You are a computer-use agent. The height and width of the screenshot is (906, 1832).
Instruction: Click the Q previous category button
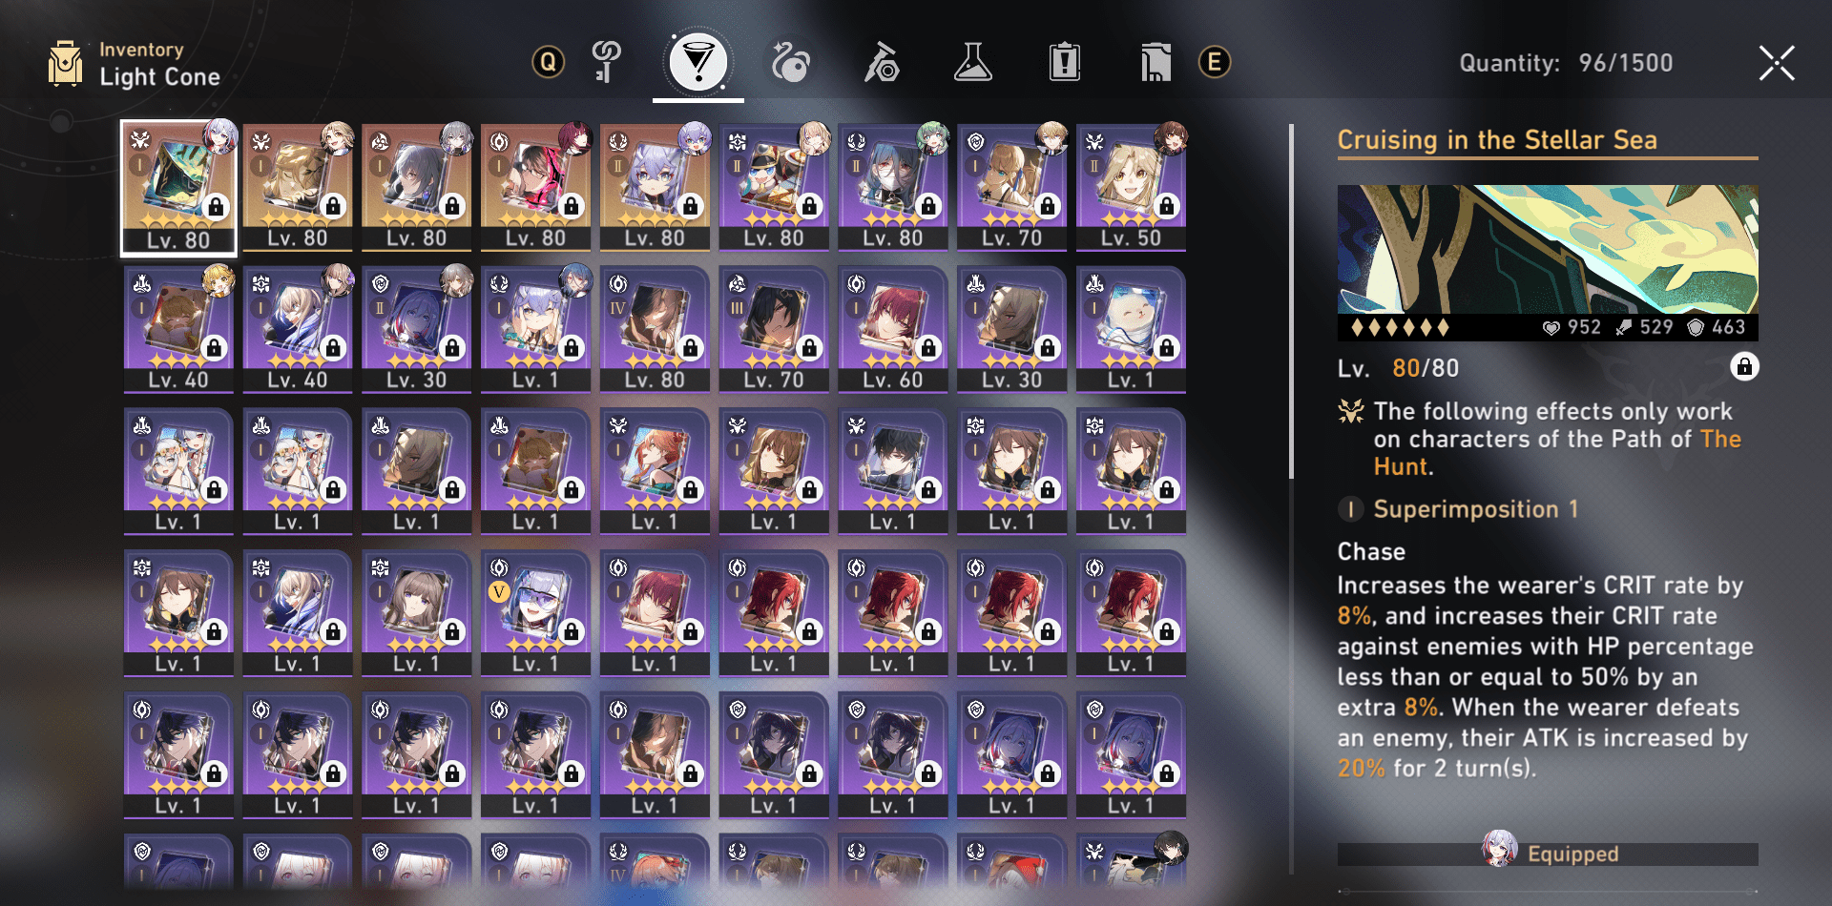tap(548, 63)
